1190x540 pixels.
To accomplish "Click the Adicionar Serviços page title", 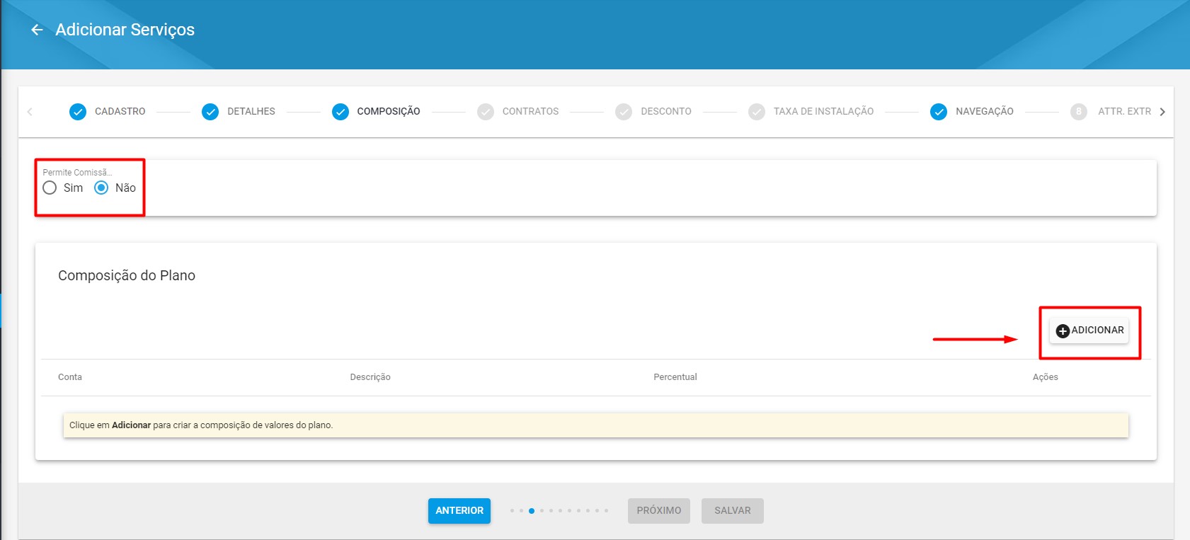I will pos(125,30).
